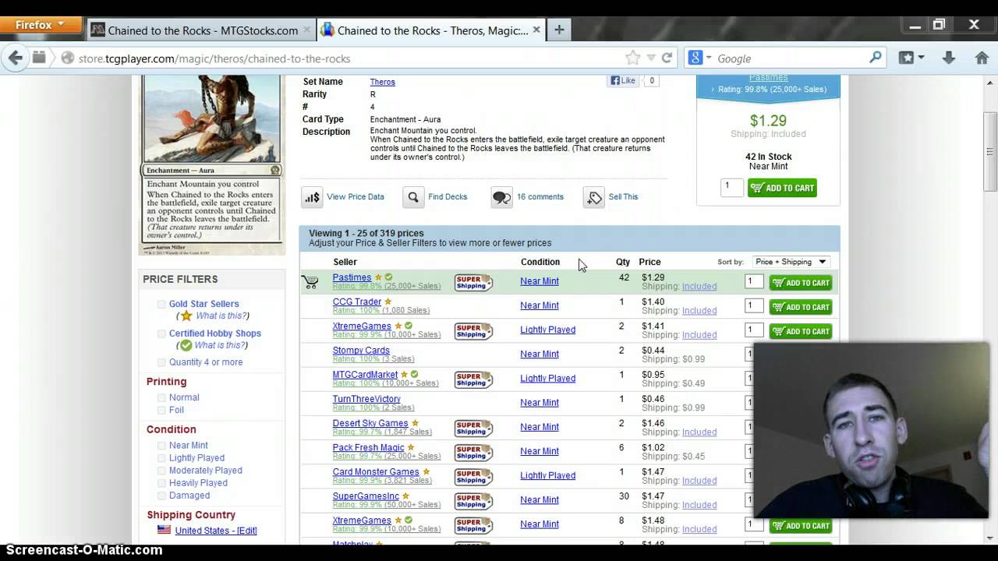998x561 pixels.
Task: Open the 16 comments link
Action: coord(540,196)
